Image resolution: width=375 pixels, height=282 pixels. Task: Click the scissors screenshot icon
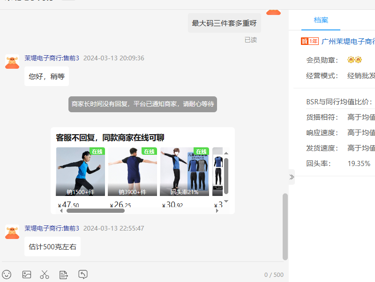[45, 275]
